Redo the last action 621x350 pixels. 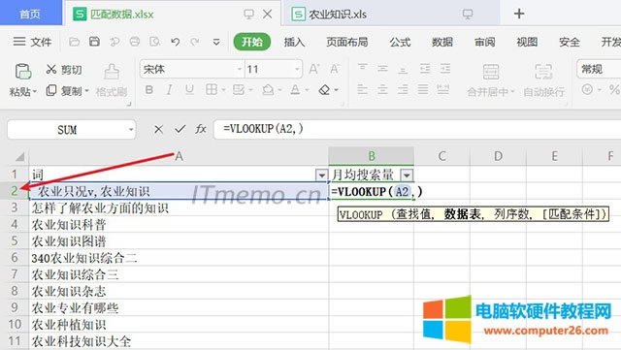(x=194, y=42)
